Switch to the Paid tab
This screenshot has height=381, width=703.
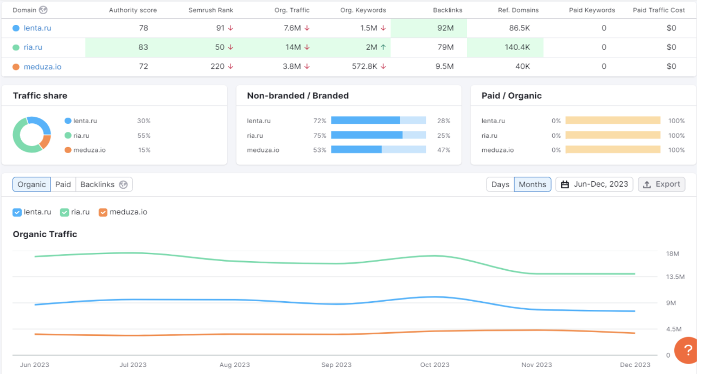pyautogui.click(x=63, y=185)
